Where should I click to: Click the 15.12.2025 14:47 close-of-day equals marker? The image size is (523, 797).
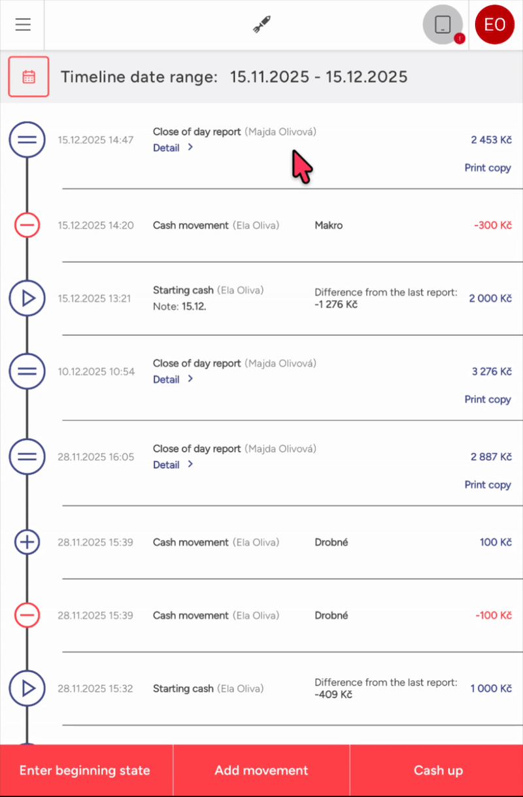point(27,139)
